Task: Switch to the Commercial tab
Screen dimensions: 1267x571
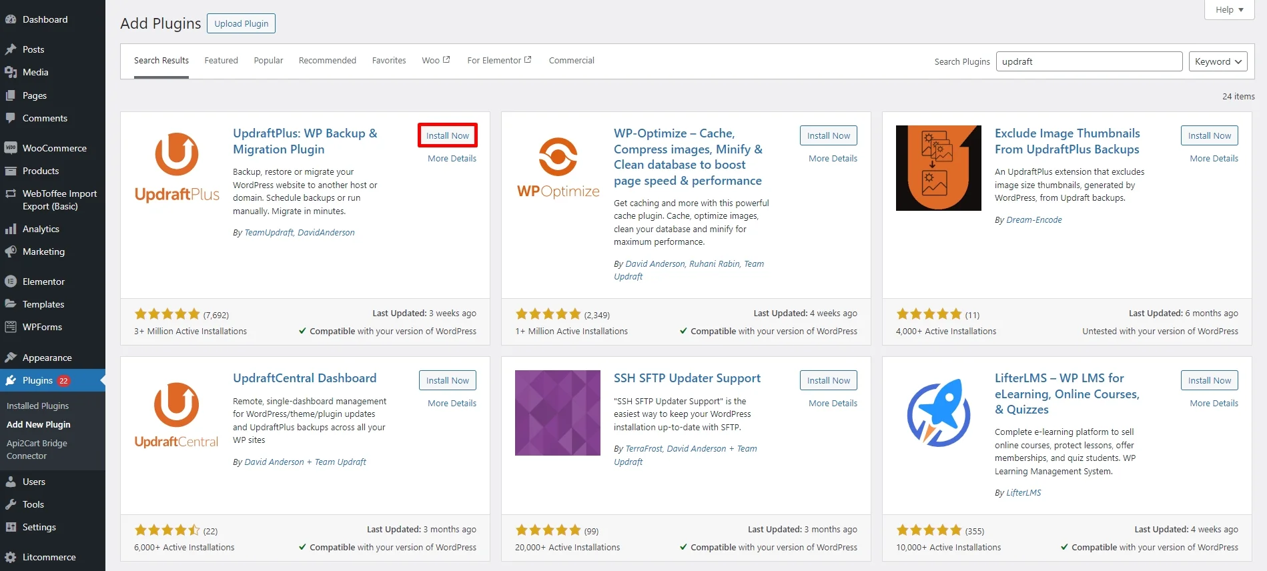Action: coord(571,61)
